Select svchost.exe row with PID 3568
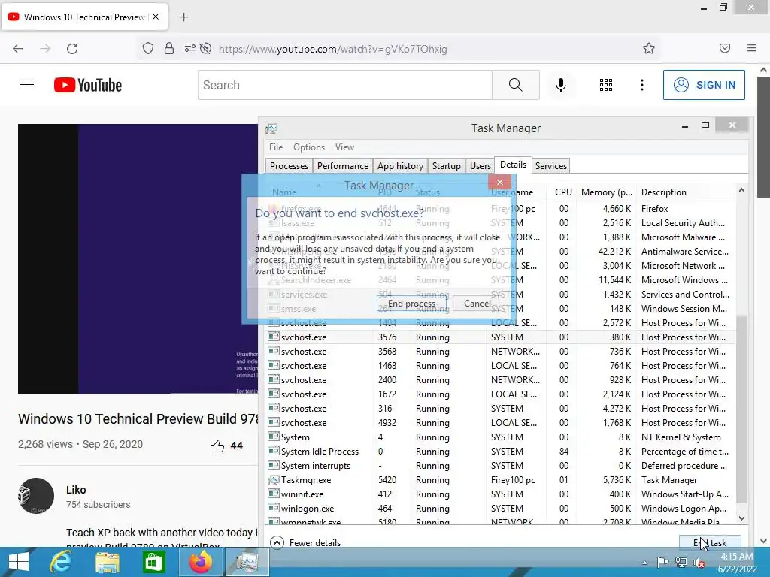 [501, 352]
